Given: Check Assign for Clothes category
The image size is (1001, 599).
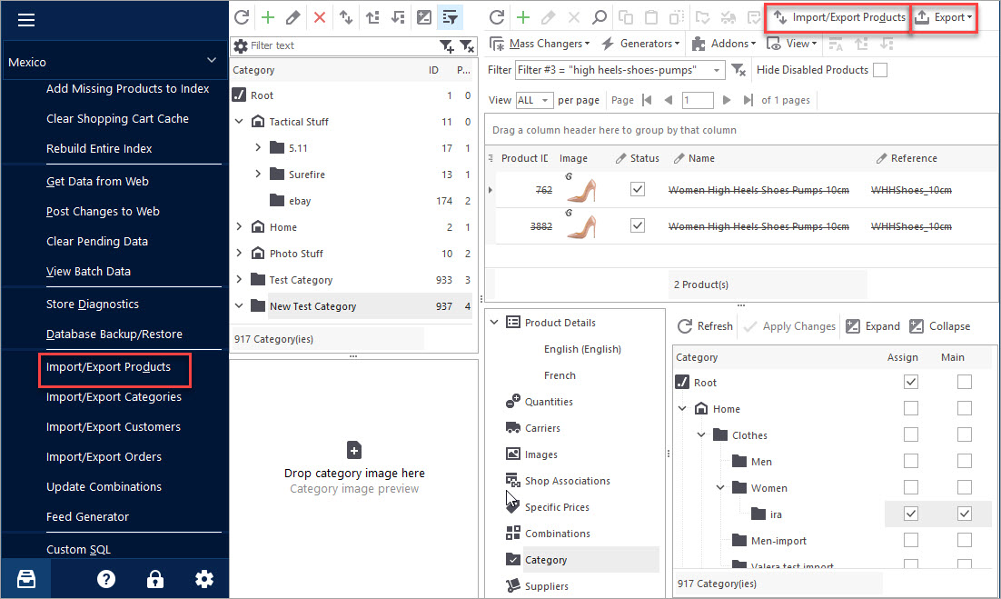Looking at the screenshot, I should click(x=911, y=434).
